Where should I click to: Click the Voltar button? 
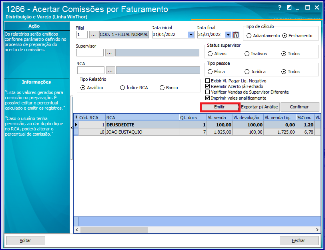coord(26,240)
